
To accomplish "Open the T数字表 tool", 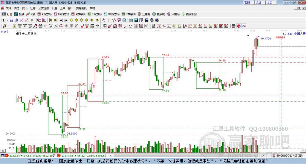I will pos(128,14).
